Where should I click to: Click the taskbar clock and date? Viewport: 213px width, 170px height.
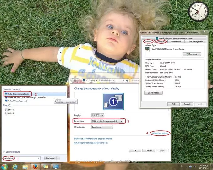coord(204,167)
